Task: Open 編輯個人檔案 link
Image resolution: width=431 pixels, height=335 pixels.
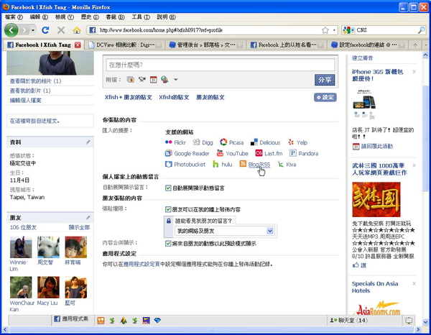Action: 26,101
